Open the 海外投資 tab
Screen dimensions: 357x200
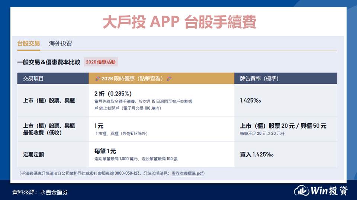[x=60, y=43]
